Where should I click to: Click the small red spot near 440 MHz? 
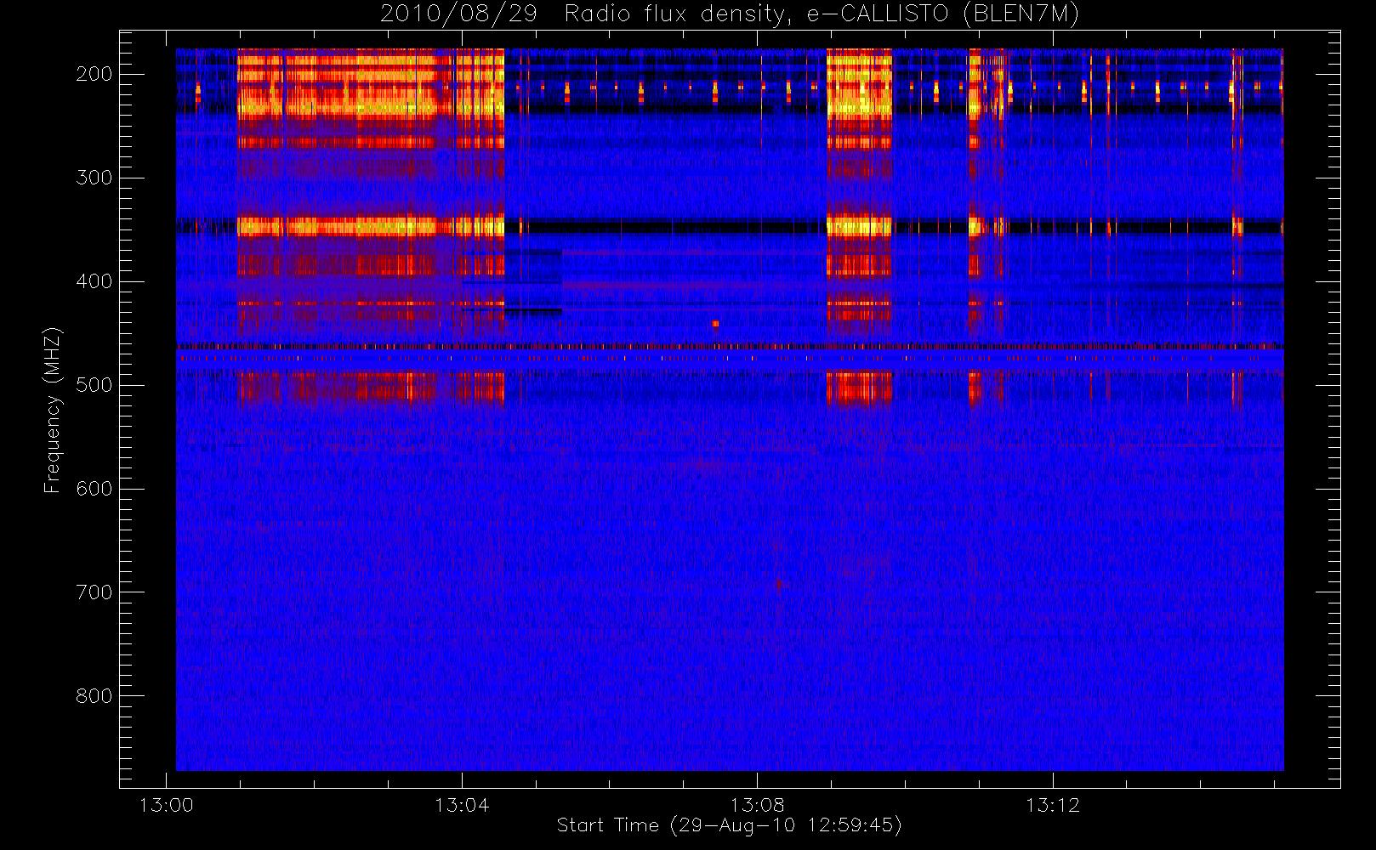click(x=715, y=323)
